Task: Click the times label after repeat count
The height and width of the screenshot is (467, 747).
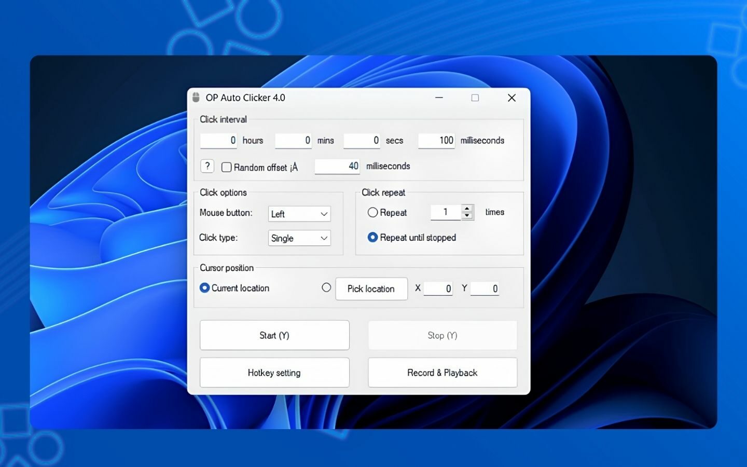Action: click(495, 212)
